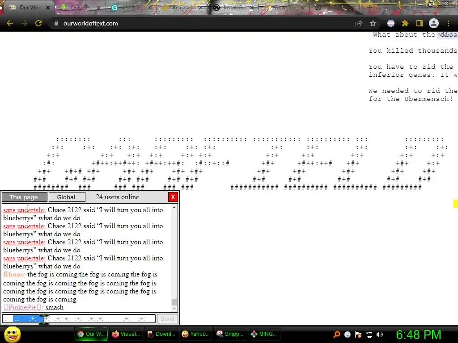Open MING... taskbar window
Viewport: 458px width, 343px height.
tap(265, 334)
